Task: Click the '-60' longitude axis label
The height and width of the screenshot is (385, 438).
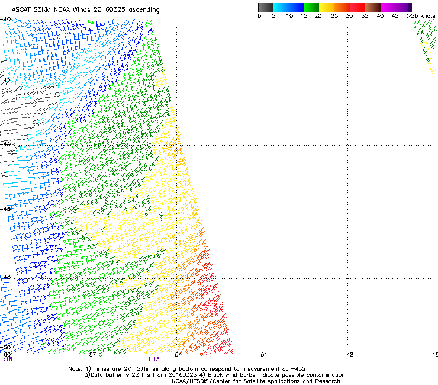Action: click(x=5, y=355)
